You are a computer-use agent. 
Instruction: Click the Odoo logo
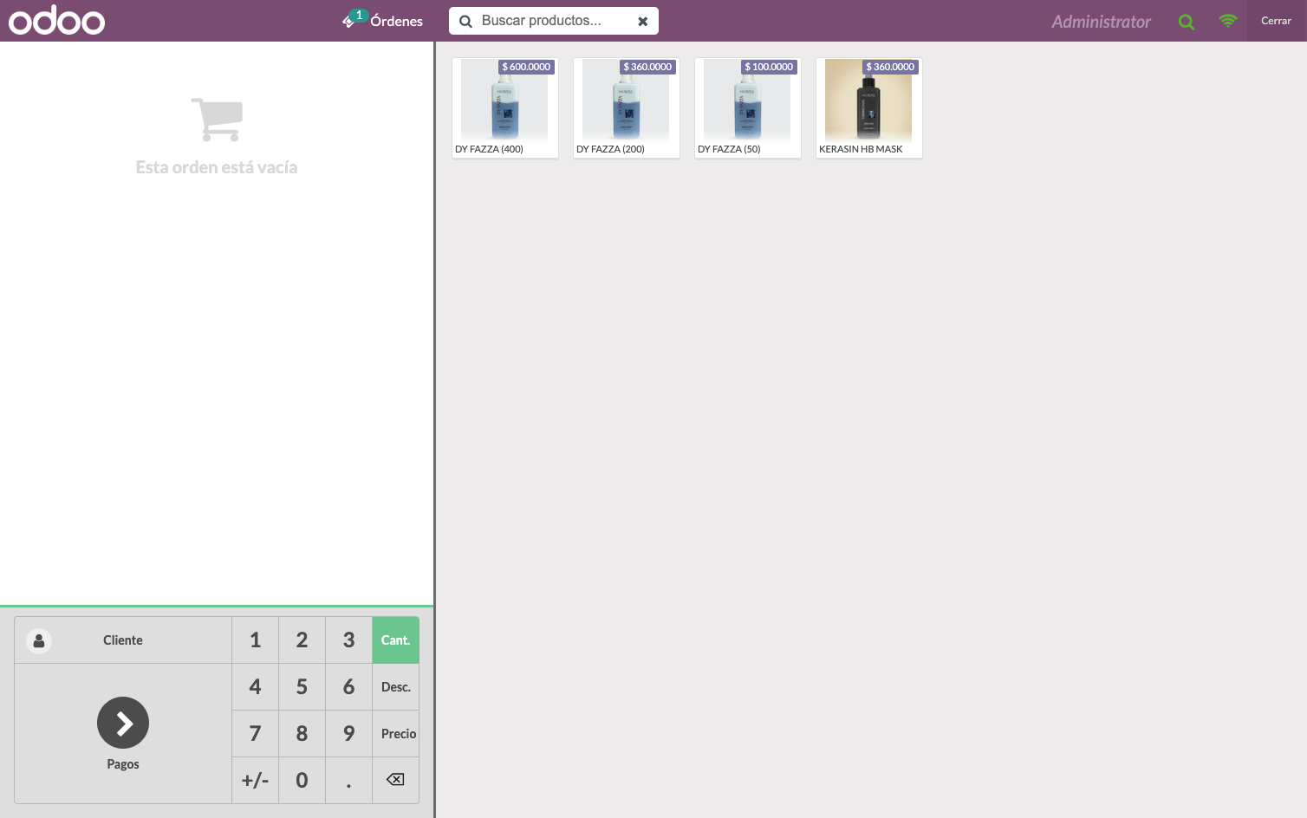point(56,21)
